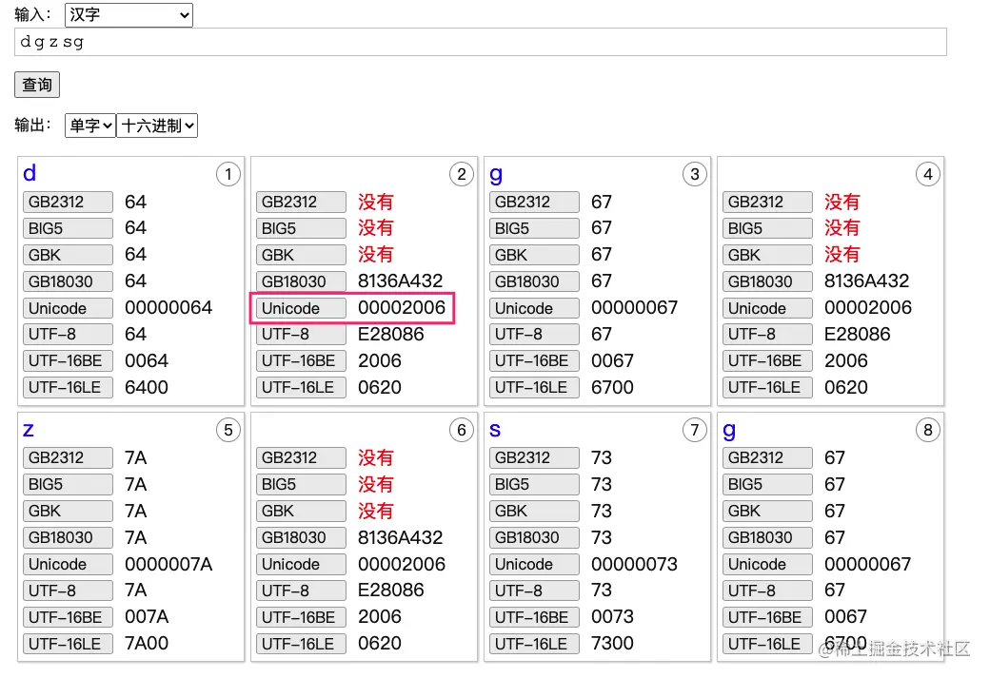Image resolution: width=990 pixels, height=678 pixels.
Task: Click the Unicode button in card 1
Action: click(x=69, y=308)
